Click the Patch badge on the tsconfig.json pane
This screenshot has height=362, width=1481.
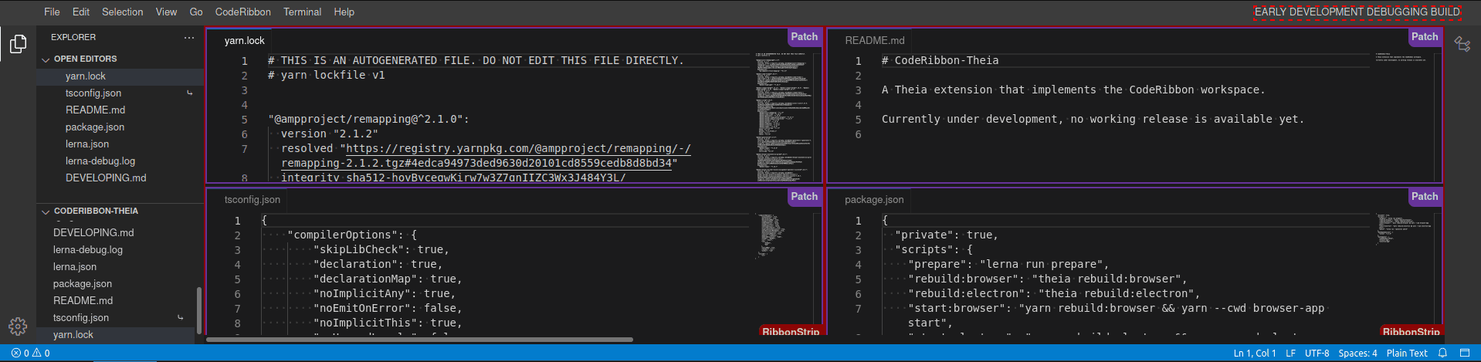(x=804, y=197)
